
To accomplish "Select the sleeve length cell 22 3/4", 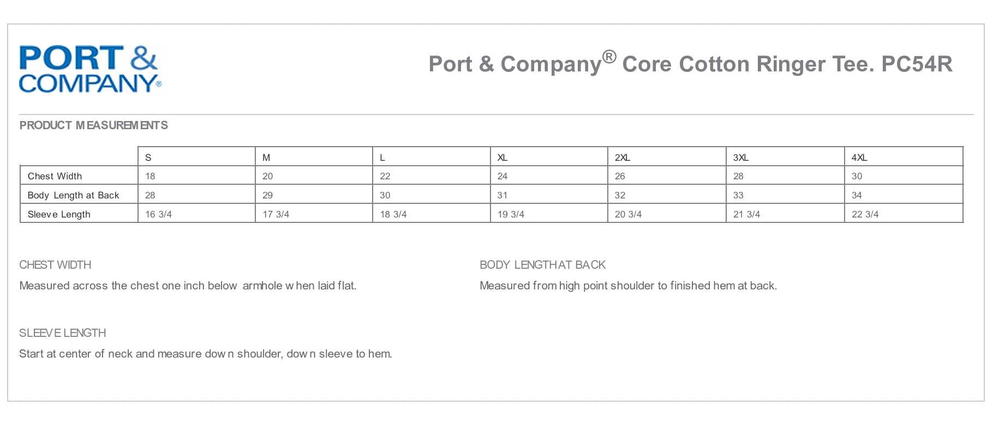I will (x=865, y=214).
